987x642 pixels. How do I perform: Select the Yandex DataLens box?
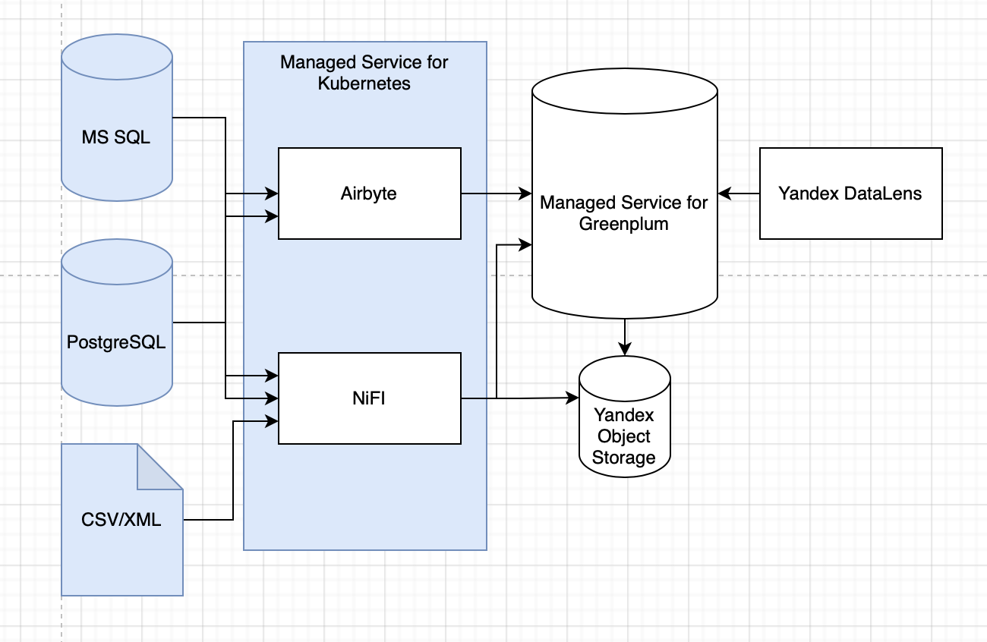click(x=851, y=194)
